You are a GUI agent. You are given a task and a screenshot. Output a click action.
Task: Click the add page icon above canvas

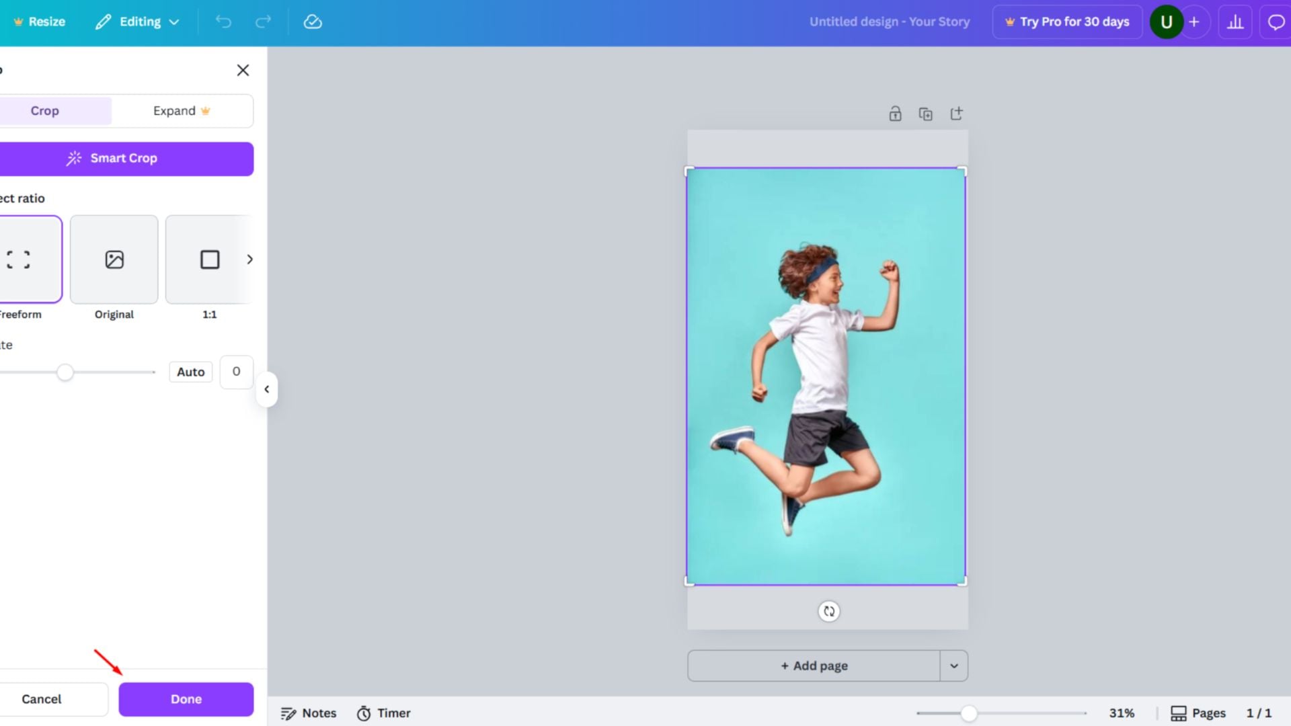(956, 114)
